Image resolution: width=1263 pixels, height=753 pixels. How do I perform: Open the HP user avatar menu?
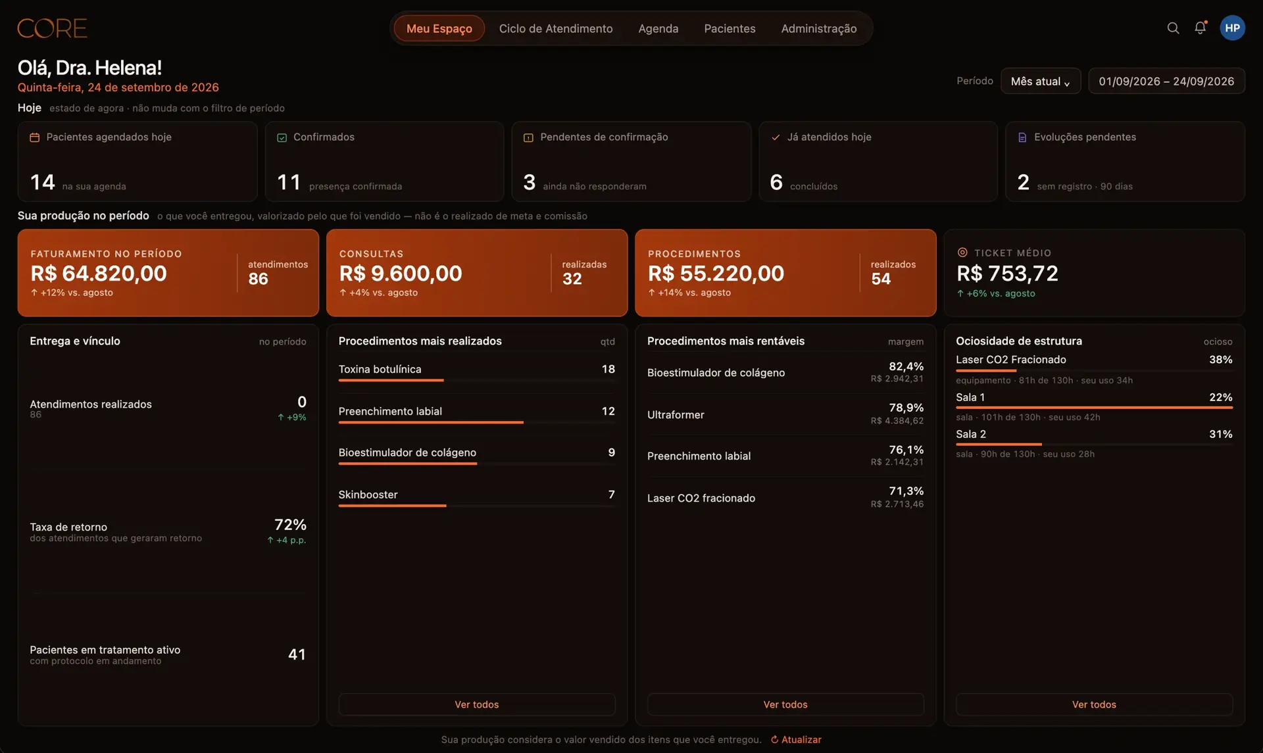coord(1232,28)
